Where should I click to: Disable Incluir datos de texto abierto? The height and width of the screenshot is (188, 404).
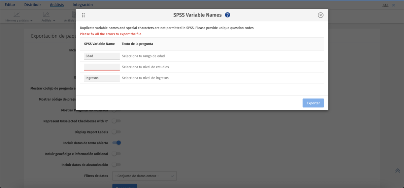[116, 143]
